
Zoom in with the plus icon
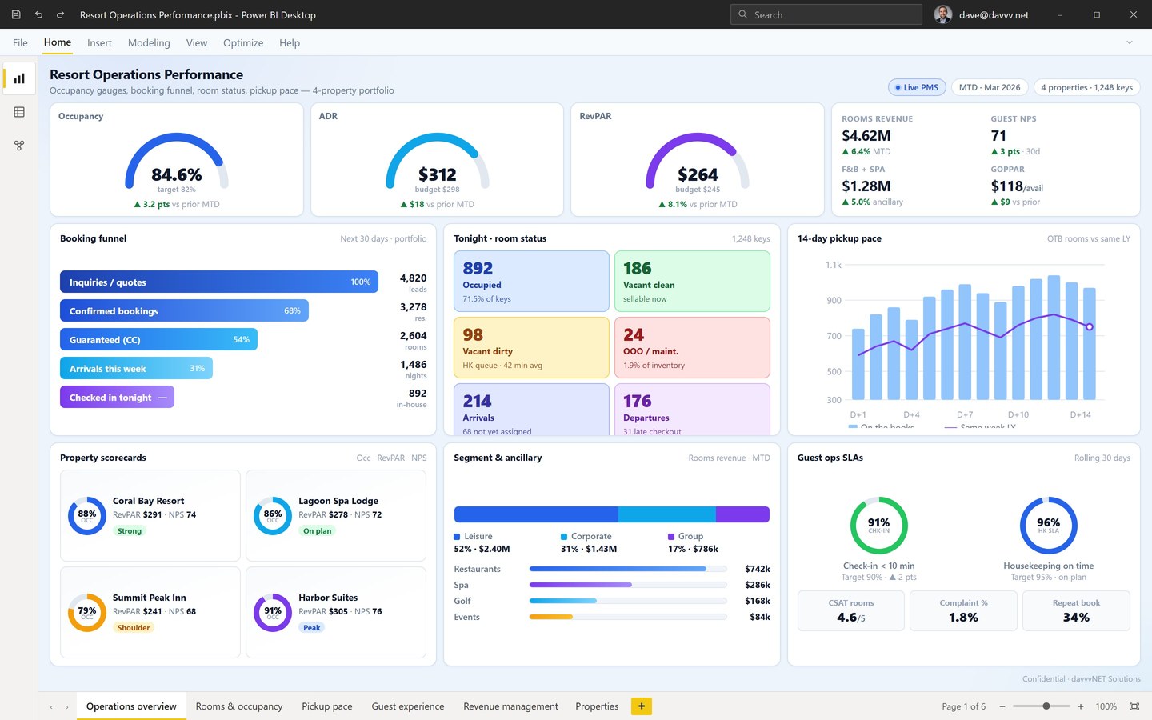click(x=1081, y=706)
